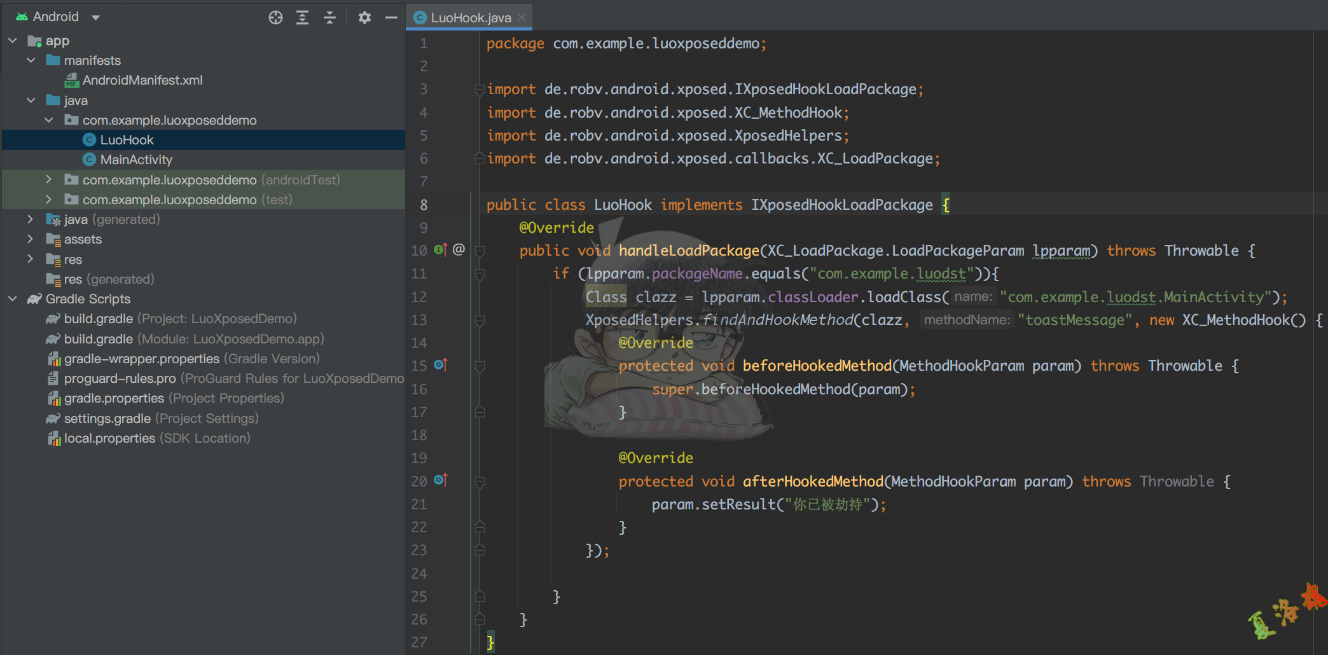Select the LuoHook.java tab

coord(470,18)
